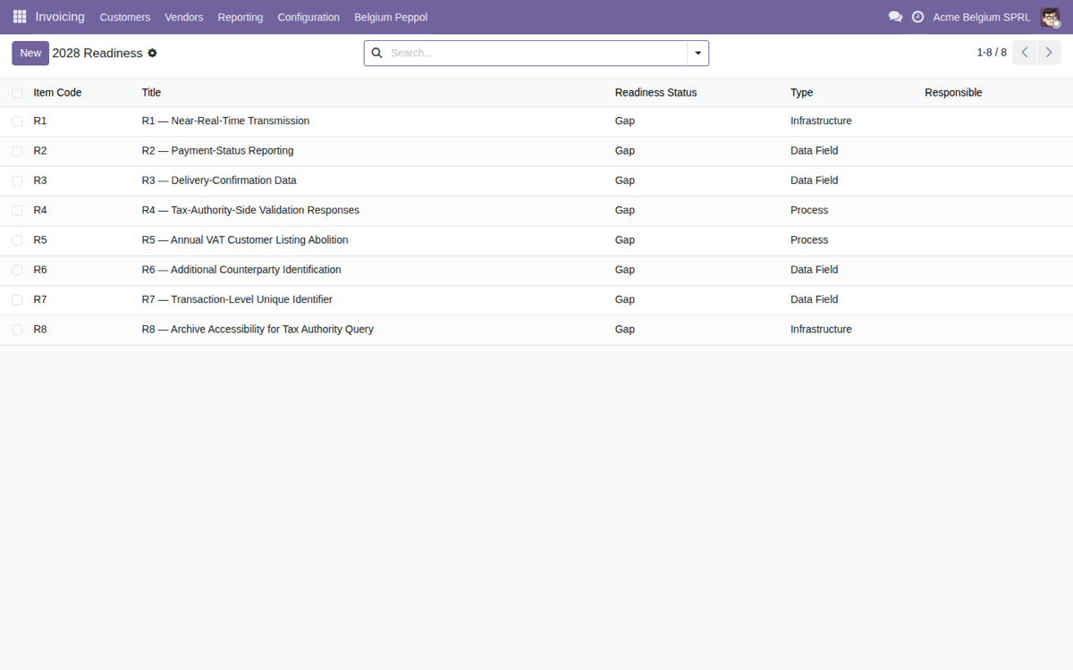Viewport: 1073px width, 670px height.
Task: Click Process type in row R5
Action: [809, 240]
